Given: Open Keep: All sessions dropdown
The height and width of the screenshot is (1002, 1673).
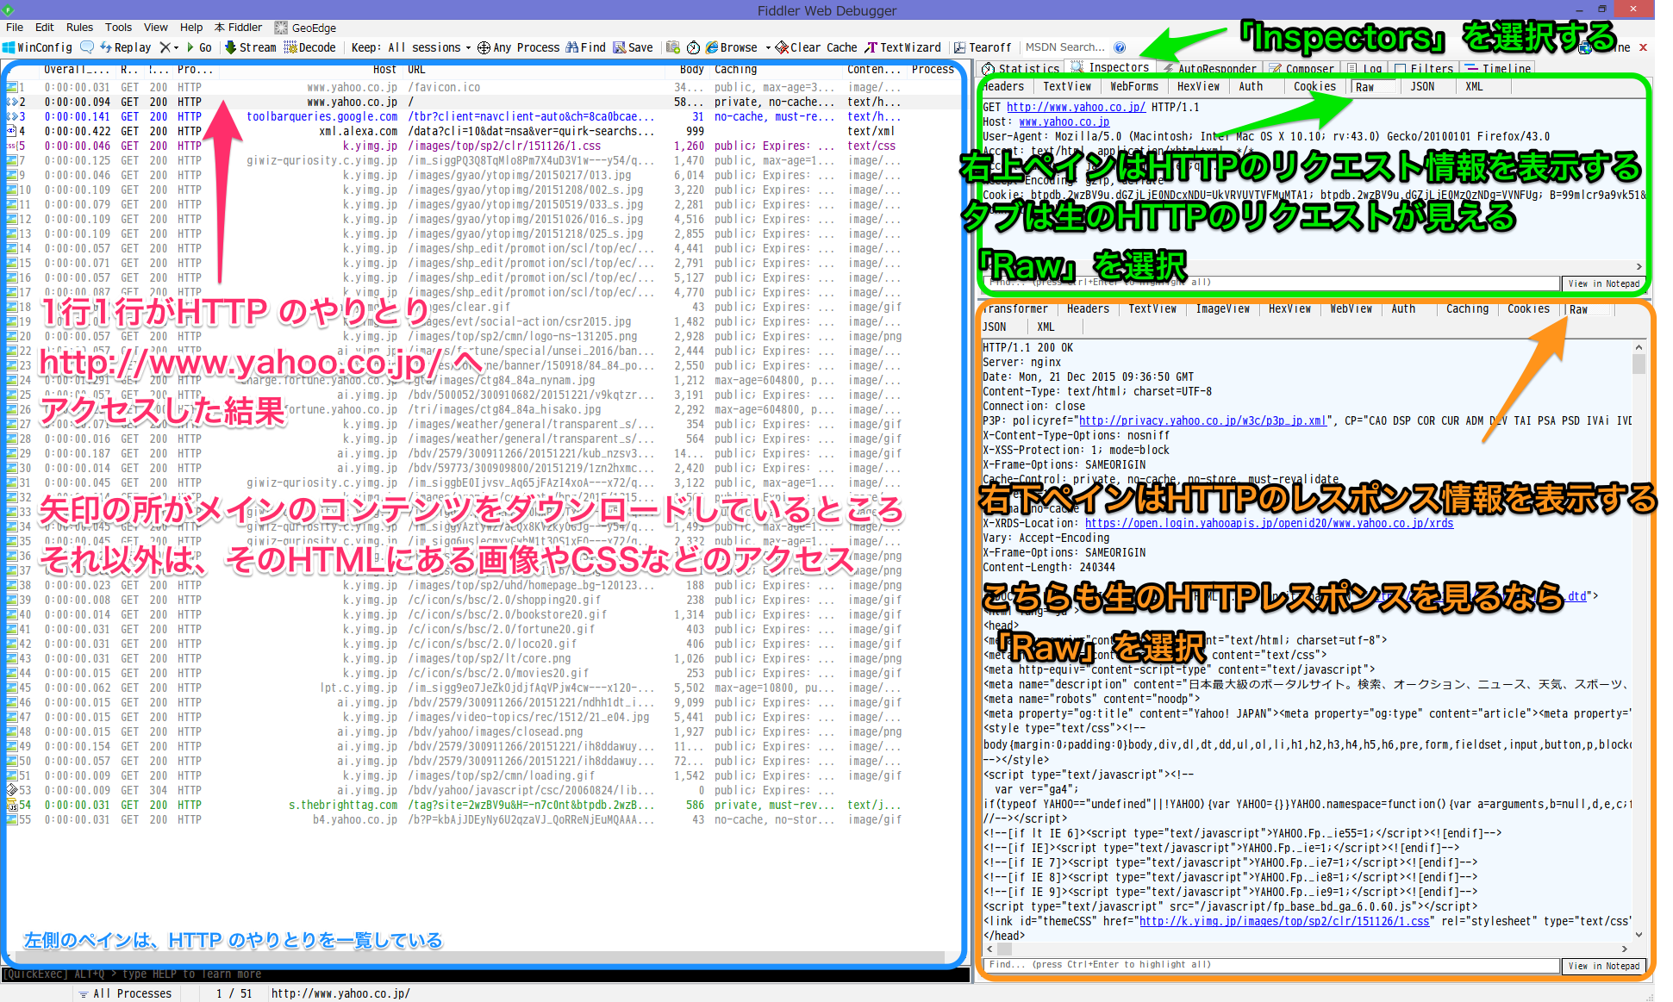Looking at the screenshot, I should point(411,47).
